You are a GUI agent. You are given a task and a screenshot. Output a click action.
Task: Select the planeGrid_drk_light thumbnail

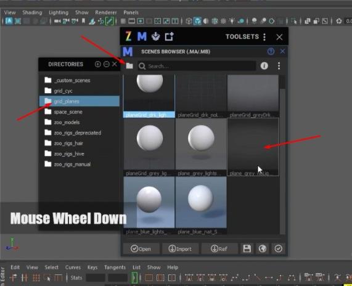pos(149,96)
